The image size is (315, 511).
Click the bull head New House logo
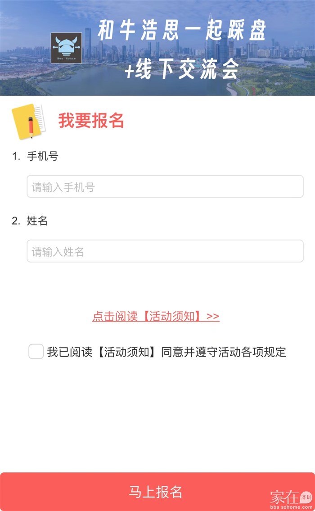pos(66,48)
